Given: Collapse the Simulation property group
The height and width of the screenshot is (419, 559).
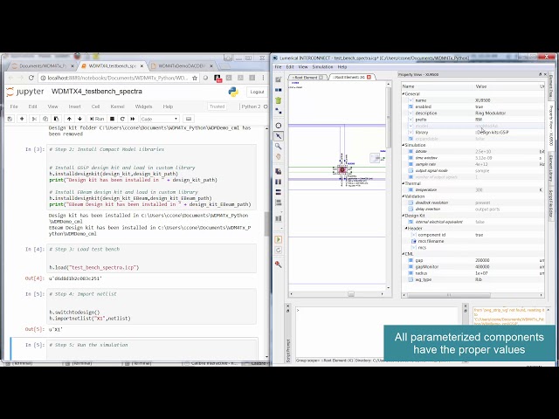Looking at the screenshot, I should 404,145.
